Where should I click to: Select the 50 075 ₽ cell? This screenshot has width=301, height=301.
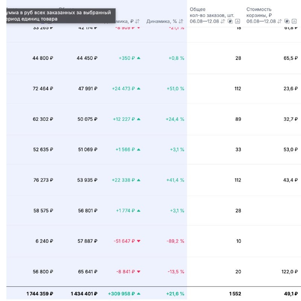(87, 119)
